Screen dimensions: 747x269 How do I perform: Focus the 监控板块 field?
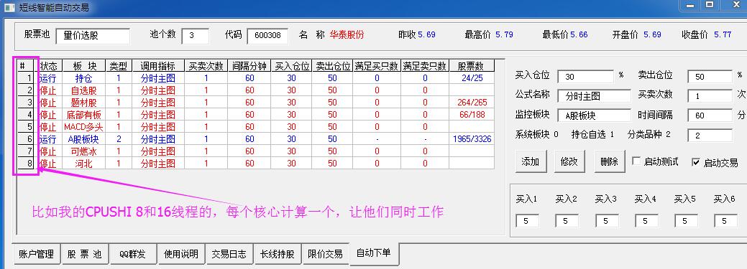[x=594, y=115]
